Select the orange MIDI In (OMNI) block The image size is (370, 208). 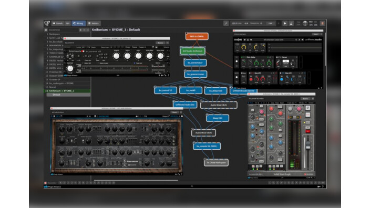197,36
